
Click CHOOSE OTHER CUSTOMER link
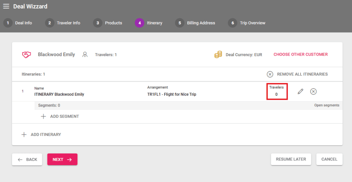tap(300, 54)
